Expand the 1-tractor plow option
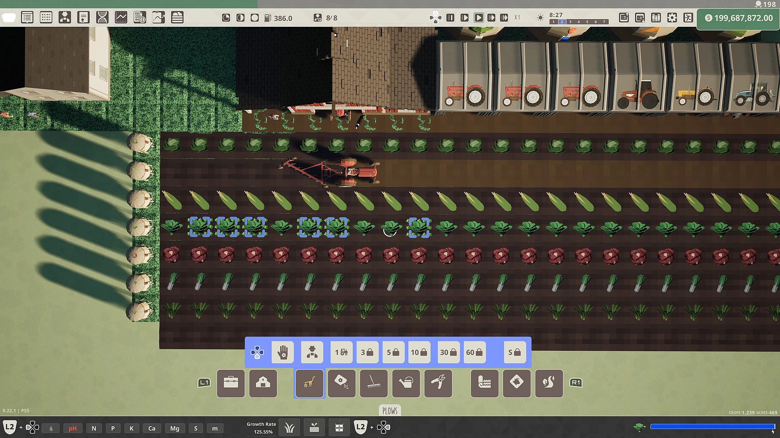 341,352
